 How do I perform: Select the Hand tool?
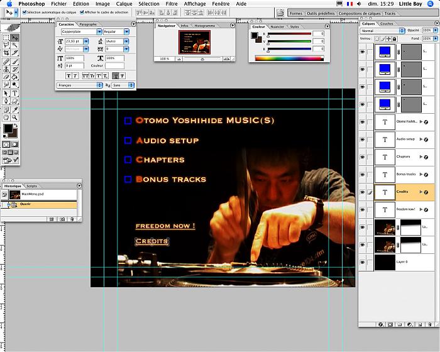(6, 118)
